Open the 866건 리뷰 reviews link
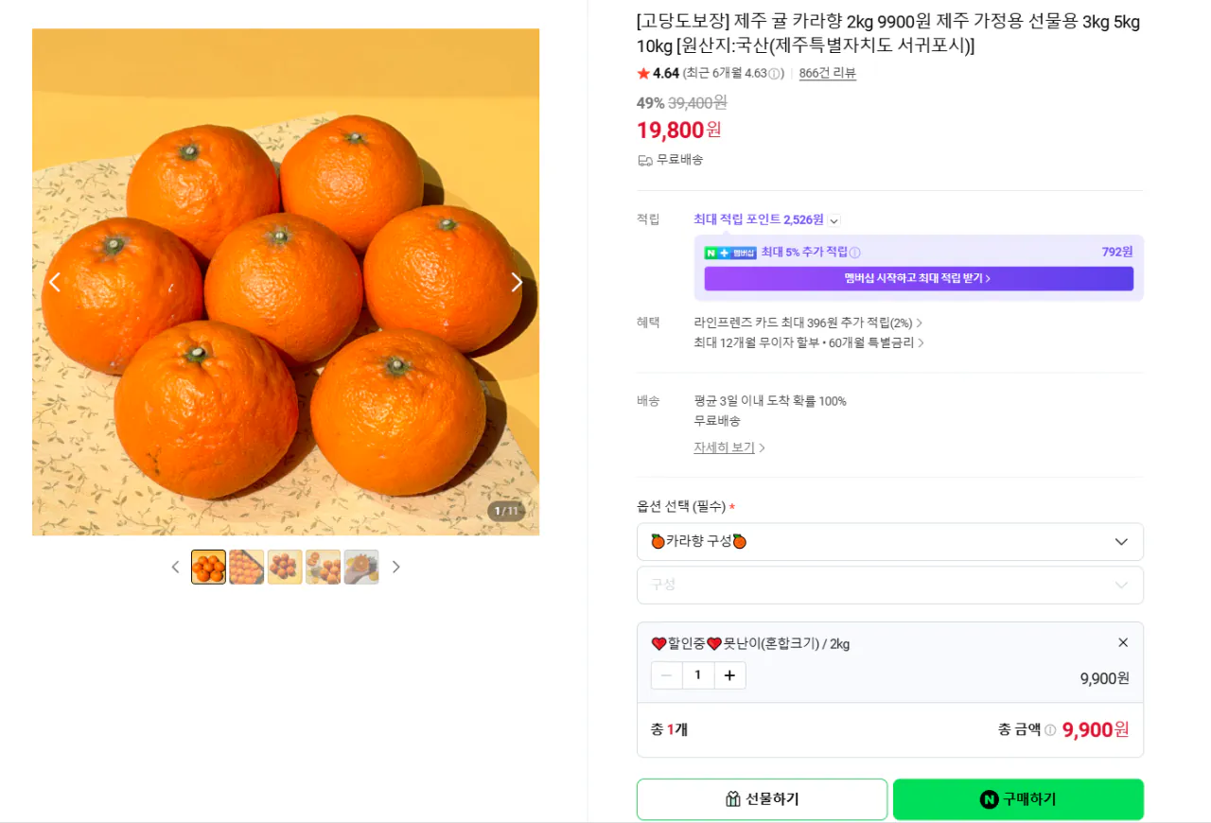 pos(827,73)
